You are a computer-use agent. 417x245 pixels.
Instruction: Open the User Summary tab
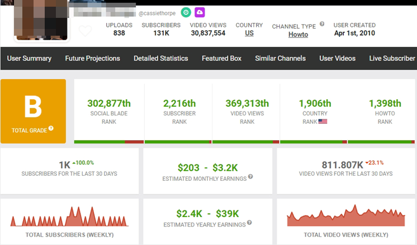pos(29,58)
